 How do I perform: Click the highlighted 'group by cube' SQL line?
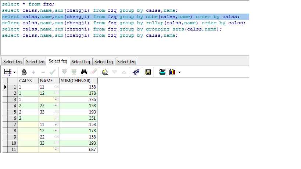coord(121,17)
